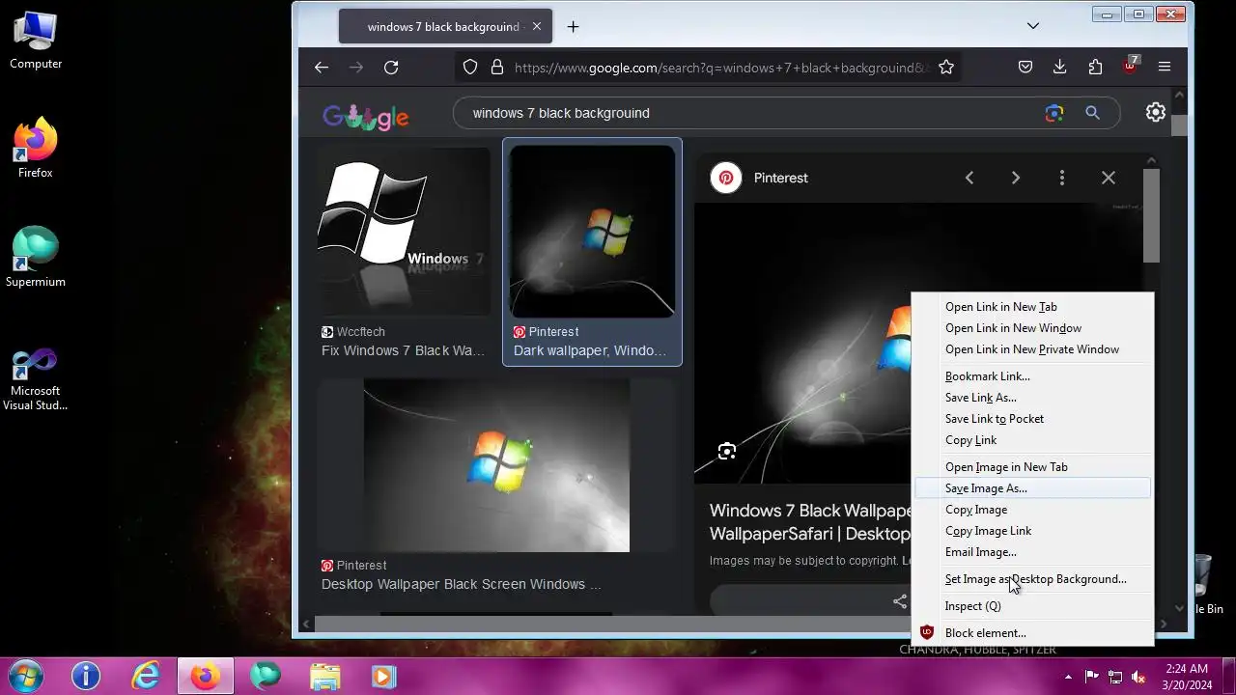The height and width of the screenshot is (695, 1236).
Task: Select the Dark wallpaper Pinterest thumbnail
Action: (592, 232)
